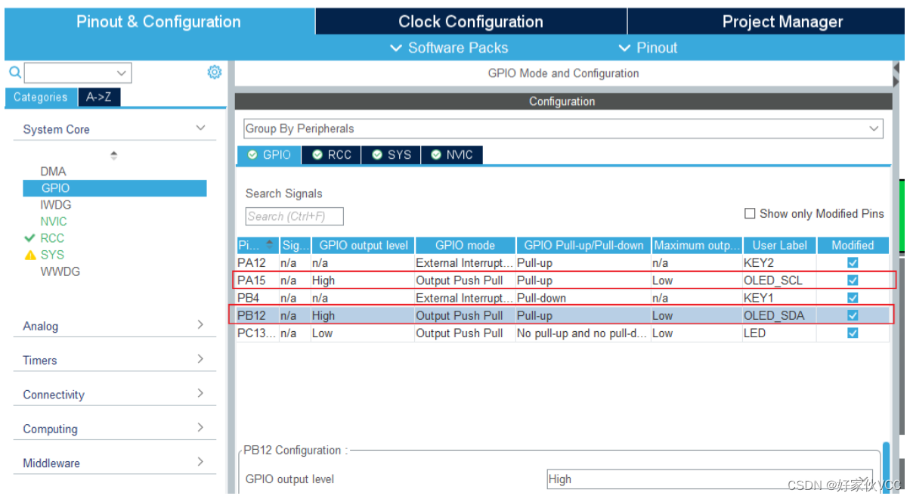913x499 pixels.
Task: Select GPIO in the System Core list
Action: click(x=114, y=188)
